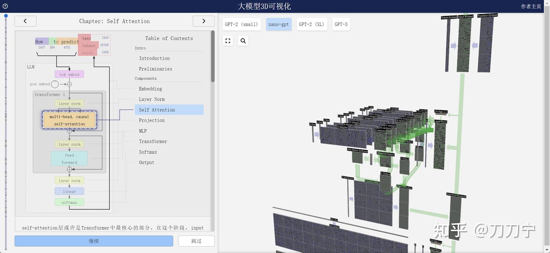The image size is (550, 253).
Task: Switch model to GPT-2 (small)
Action: pyautogui.click(x=242, y=24)
